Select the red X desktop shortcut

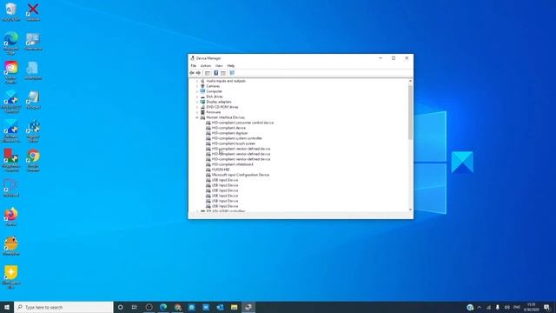click(x=33, y=11)
